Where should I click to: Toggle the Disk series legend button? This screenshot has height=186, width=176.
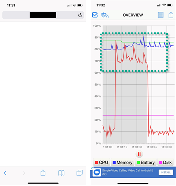point(165,162)
